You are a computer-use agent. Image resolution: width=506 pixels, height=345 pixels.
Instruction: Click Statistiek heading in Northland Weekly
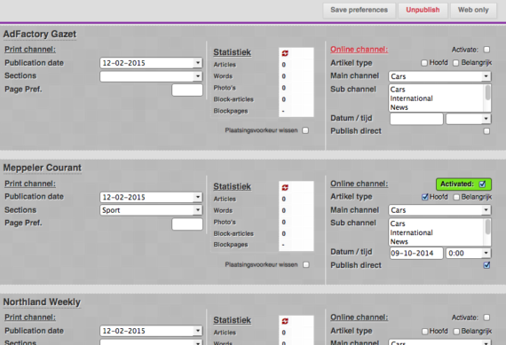232,320
